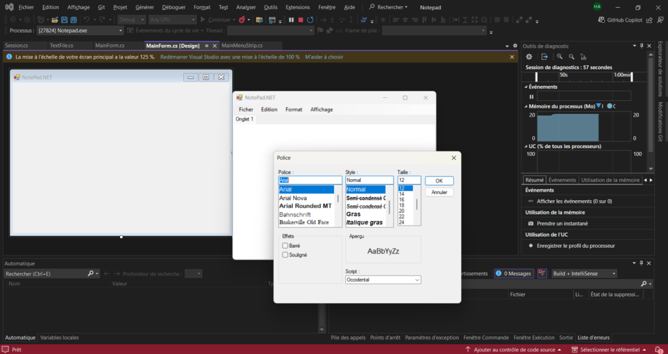The width and height of the screenshot is (668, 354).
Task: Click the Restart debugging circular arrow icon
Action: pyautogui.click(x=311, y=20)
